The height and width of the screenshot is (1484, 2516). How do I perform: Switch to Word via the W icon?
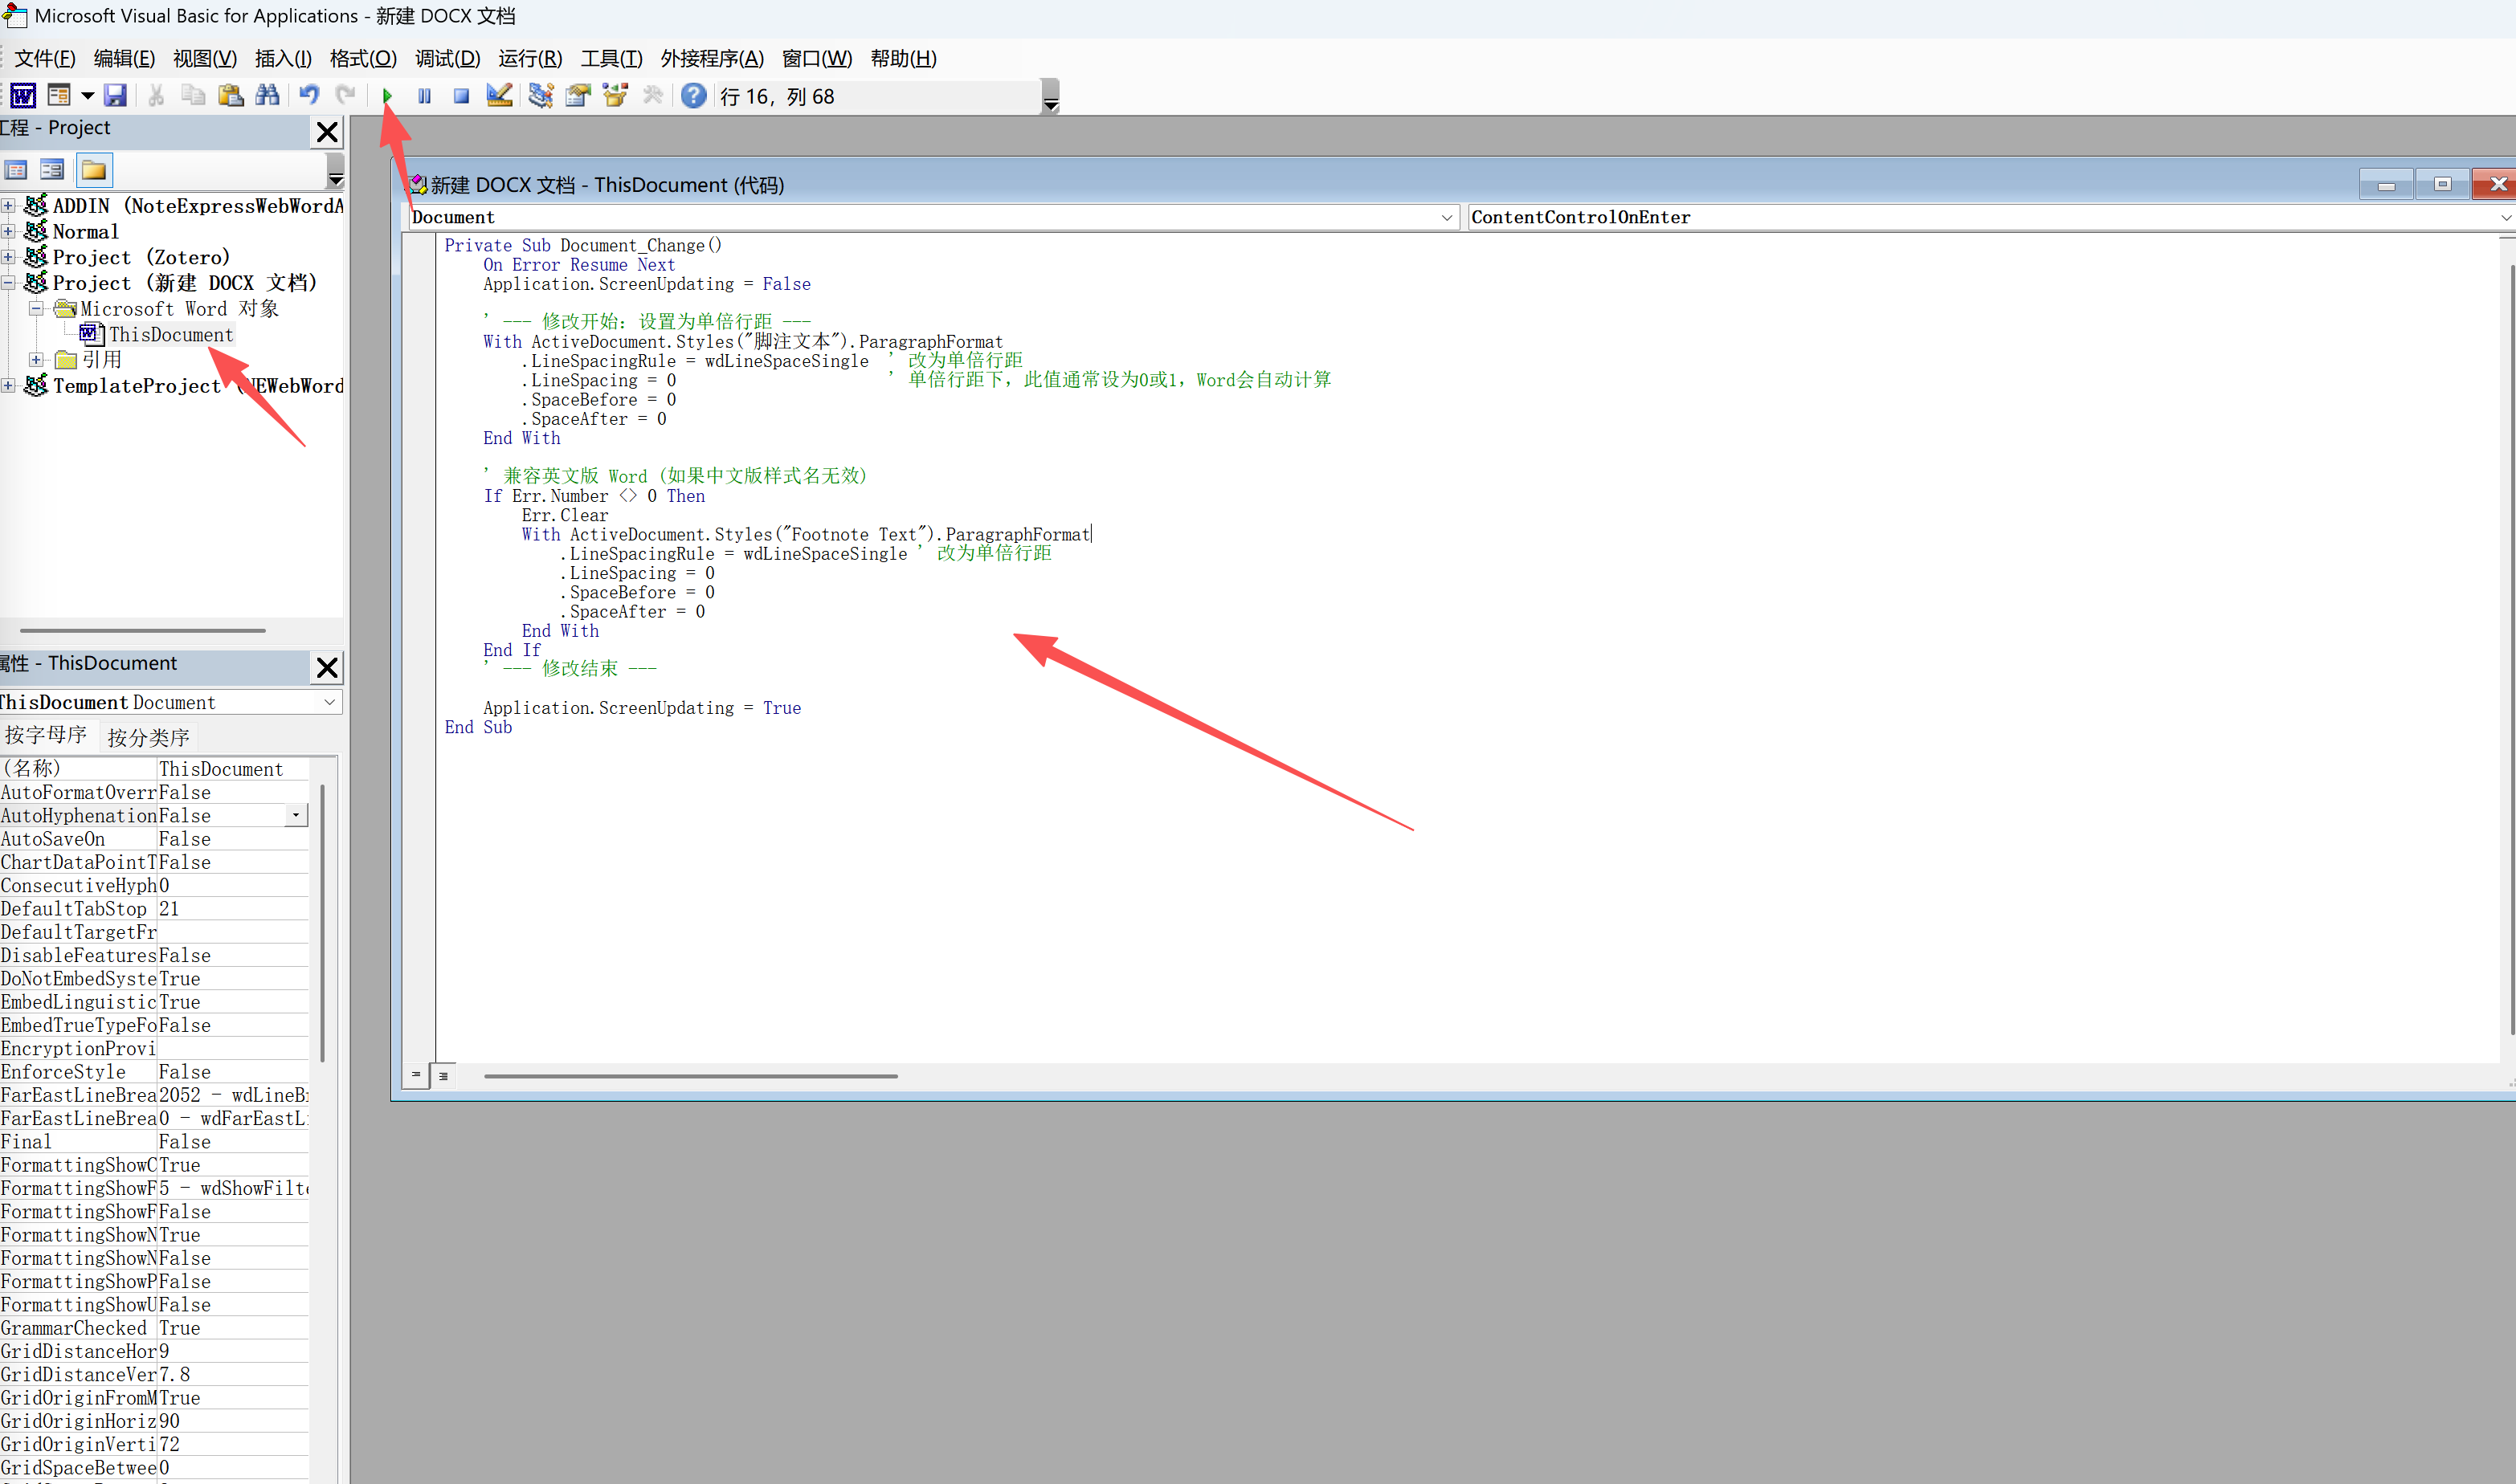(23, 96)
